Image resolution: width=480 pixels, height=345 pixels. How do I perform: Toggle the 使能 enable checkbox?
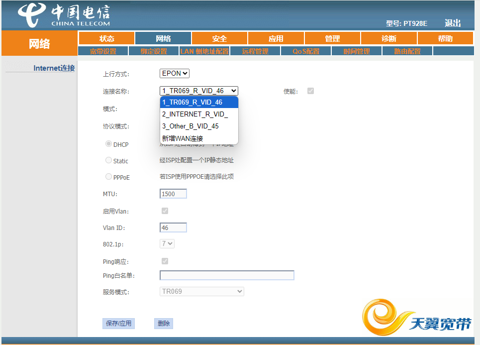coord(310,91)
